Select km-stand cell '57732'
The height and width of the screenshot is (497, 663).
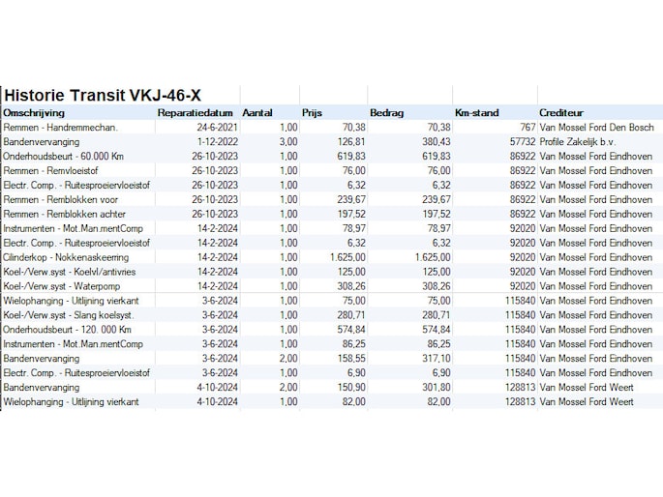tap(523, 141)
